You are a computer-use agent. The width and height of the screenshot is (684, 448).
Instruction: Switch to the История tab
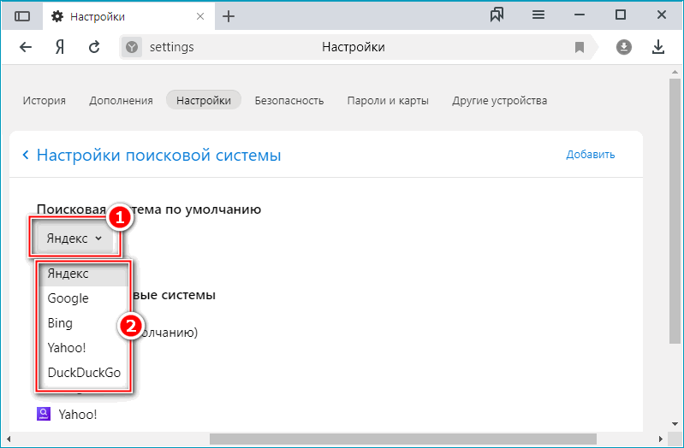[44, 101]
